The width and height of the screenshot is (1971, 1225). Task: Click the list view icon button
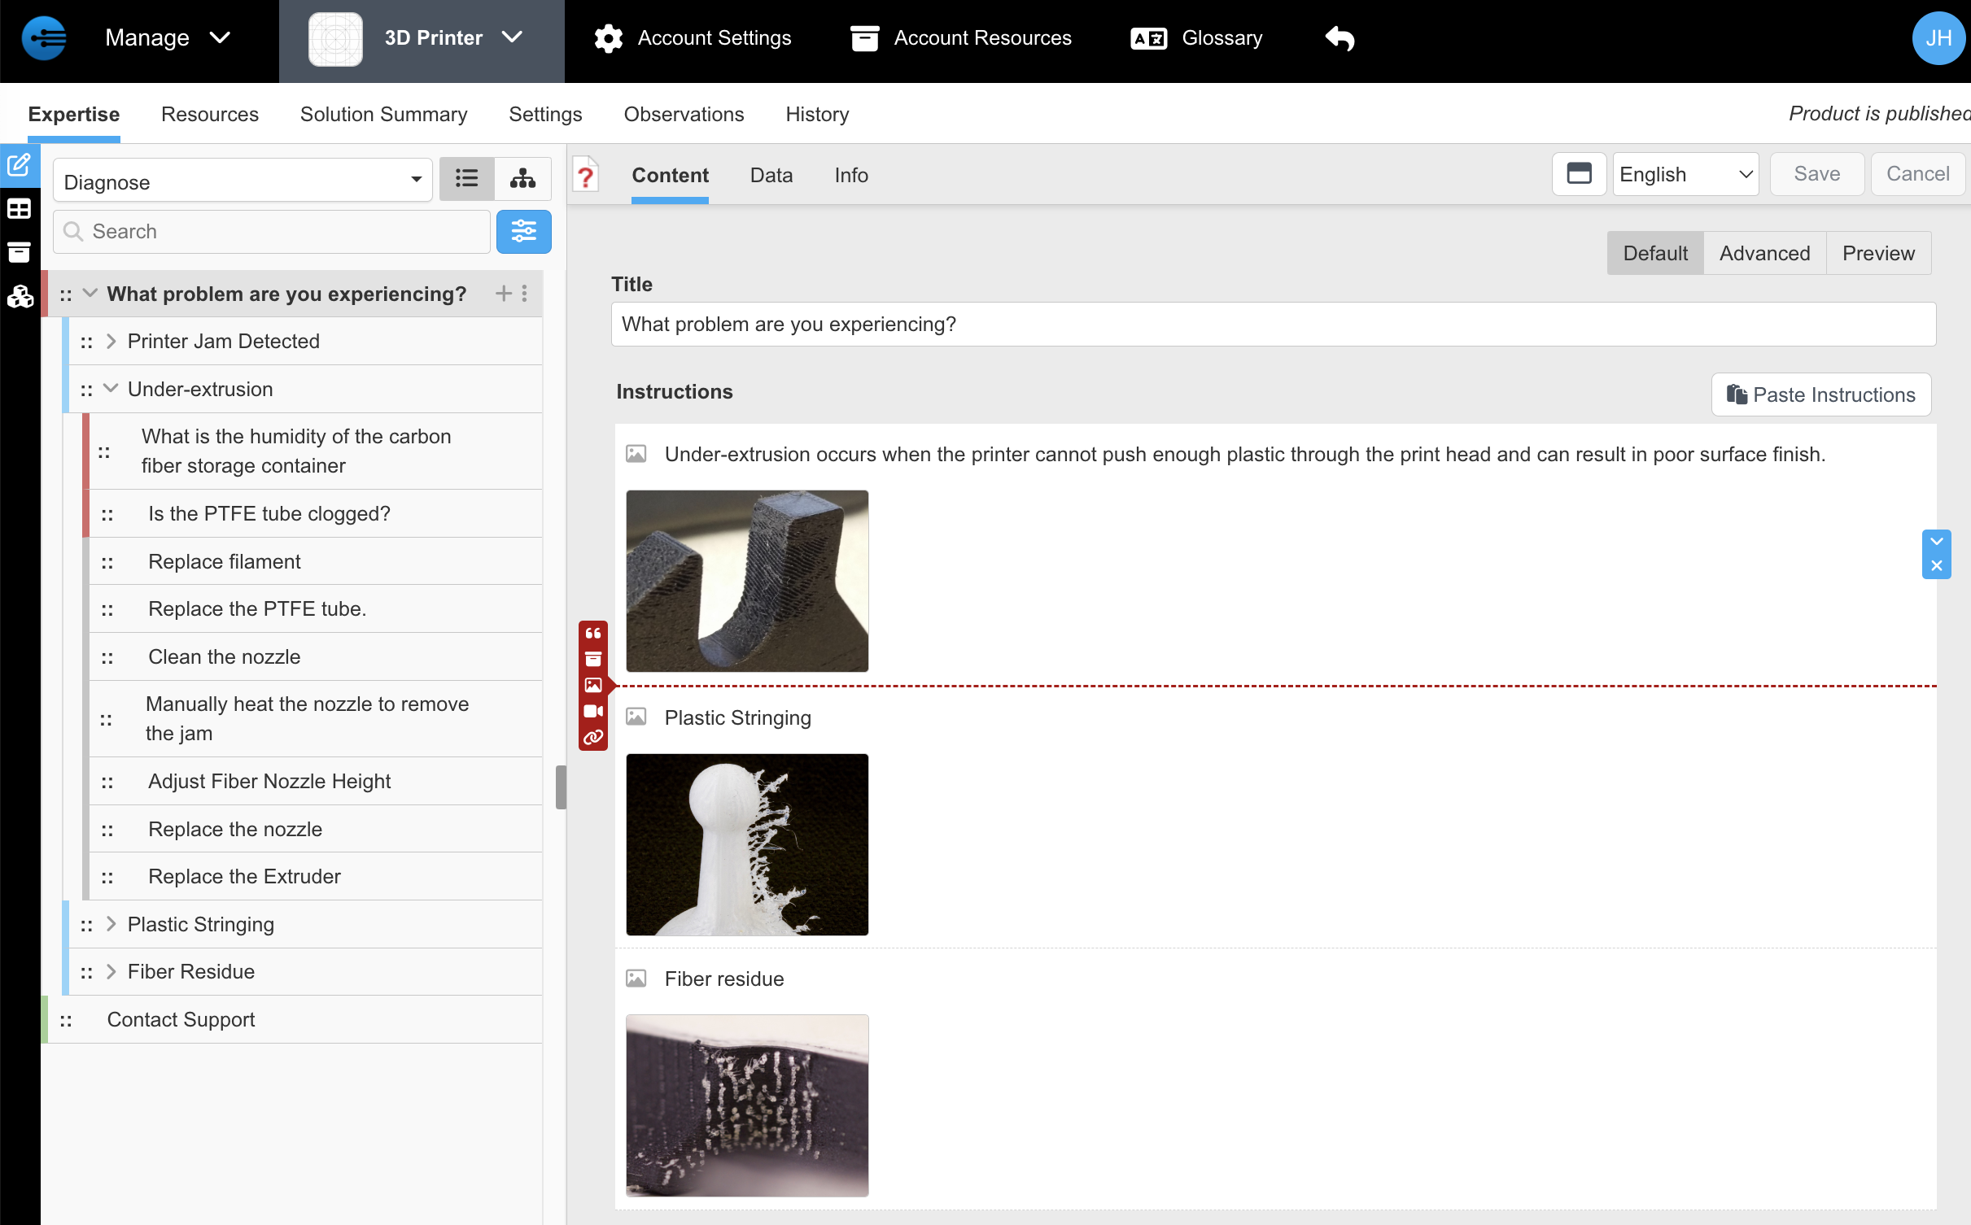[466, 178]
